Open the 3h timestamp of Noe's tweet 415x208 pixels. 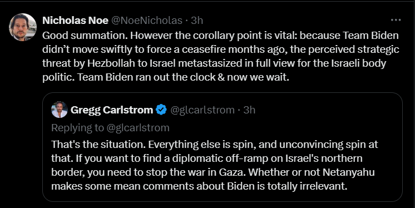point(197,21)
